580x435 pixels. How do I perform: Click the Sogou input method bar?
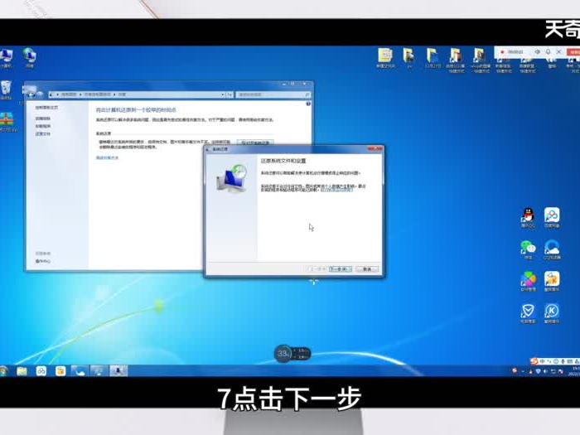click(555, 361)
